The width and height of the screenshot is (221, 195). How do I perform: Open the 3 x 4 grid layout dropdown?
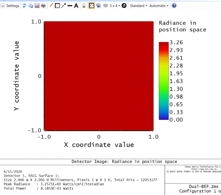(x=115, y=6)
